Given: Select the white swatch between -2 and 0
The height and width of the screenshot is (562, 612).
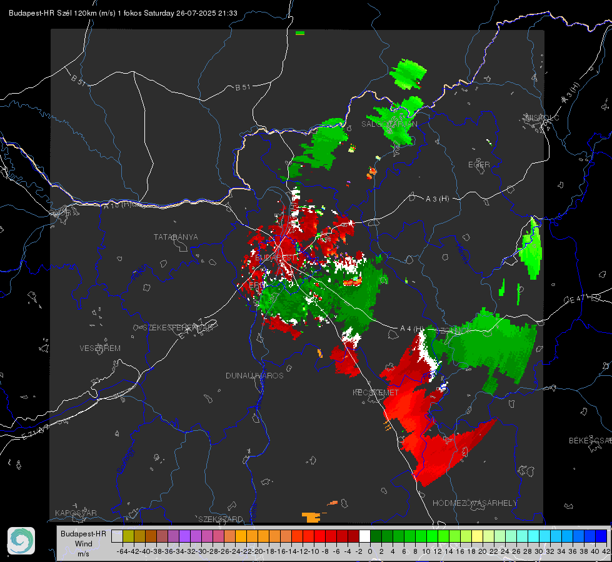Looking at the screenshot, I should click(x=364, y=536).
